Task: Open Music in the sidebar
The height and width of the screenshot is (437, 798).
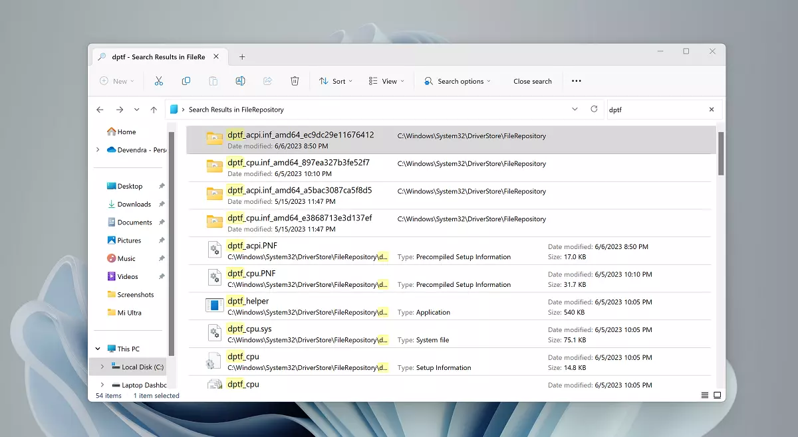Action: (x=126, y=258)
